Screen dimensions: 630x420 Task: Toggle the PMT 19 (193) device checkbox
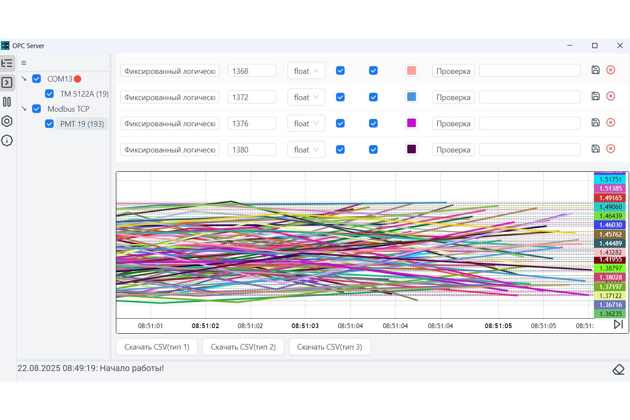pyautogui.click(x=49, y=124)
